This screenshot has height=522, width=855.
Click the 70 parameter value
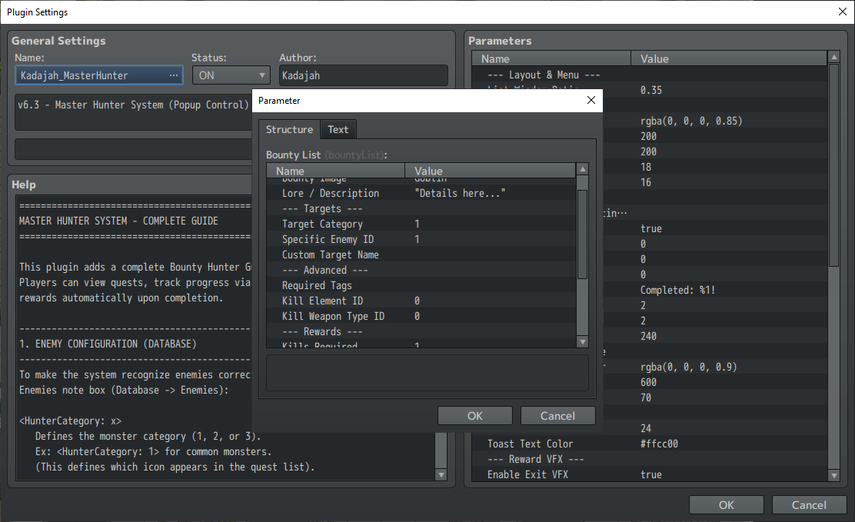[646, 397]
